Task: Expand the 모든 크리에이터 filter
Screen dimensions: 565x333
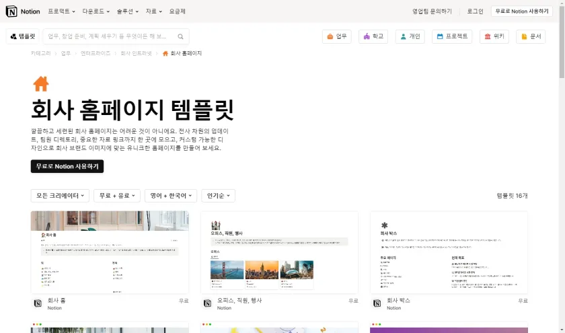Action: point(60,196)
